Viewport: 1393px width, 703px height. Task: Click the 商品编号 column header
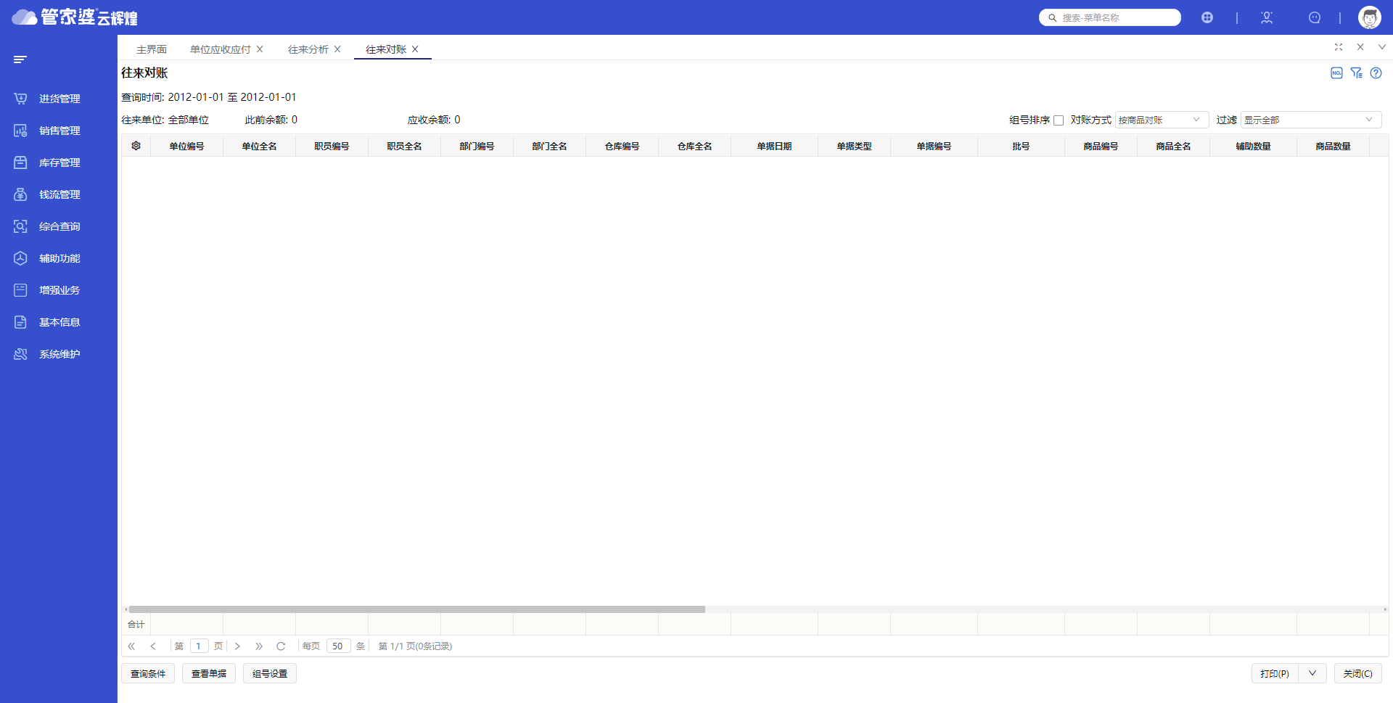(x=1101, y=146)
